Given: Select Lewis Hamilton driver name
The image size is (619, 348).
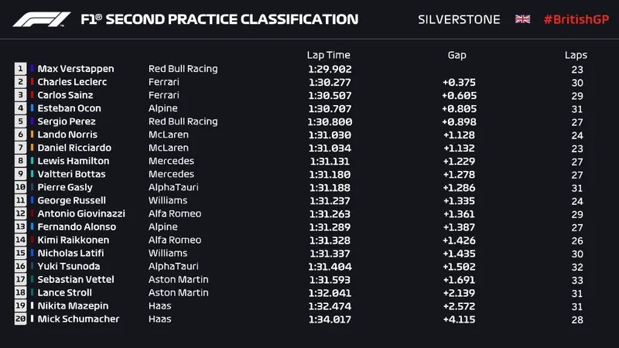Looking at the screenshot, I should click(74, 161).
